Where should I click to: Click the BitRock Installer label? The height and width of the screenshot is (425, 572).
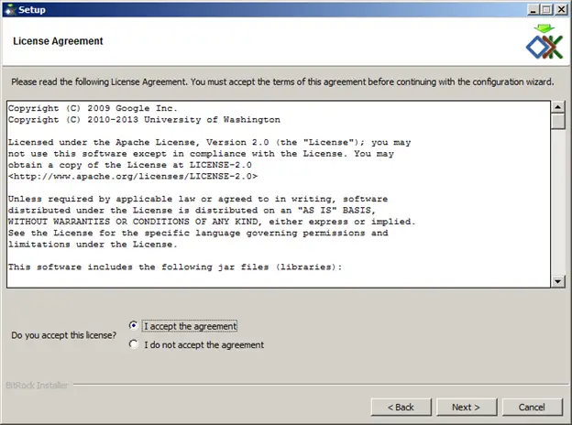coord(37,386)
